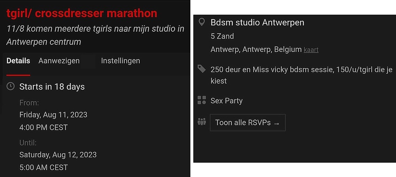Click the location pin icon

[x=201, y=23]
